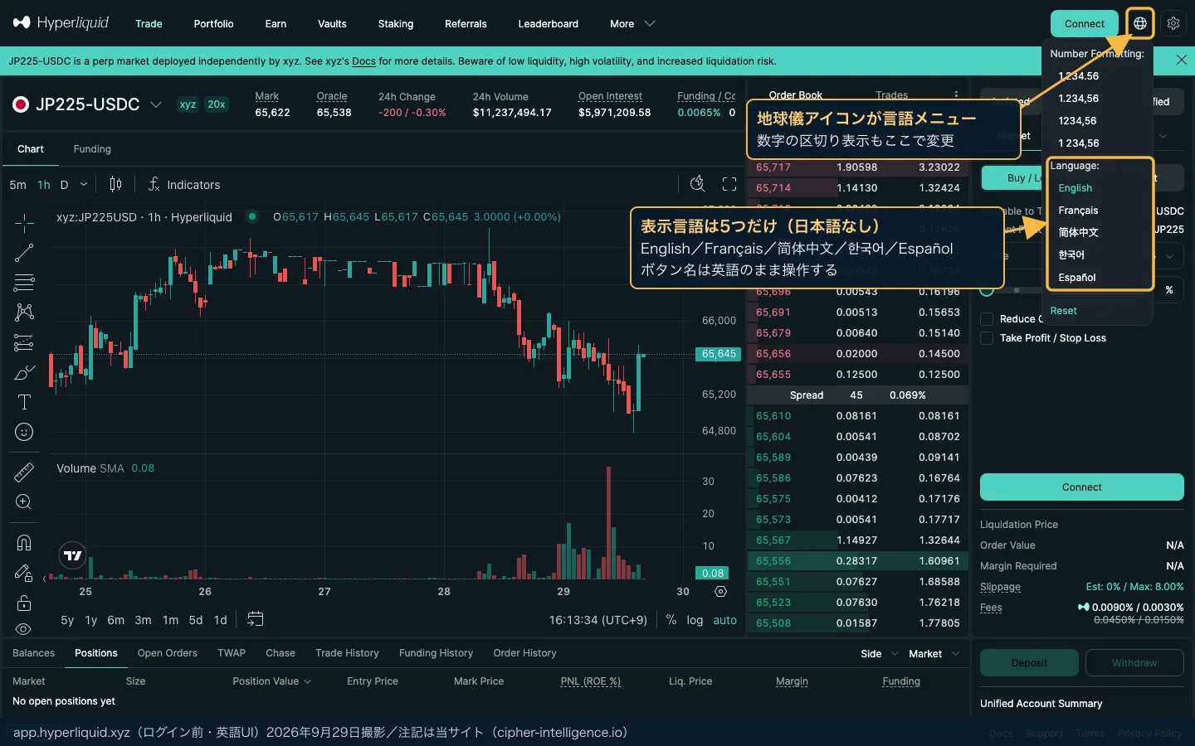Open the Open Orders tab
1195x746 pixels.
(x=168, y=653)
